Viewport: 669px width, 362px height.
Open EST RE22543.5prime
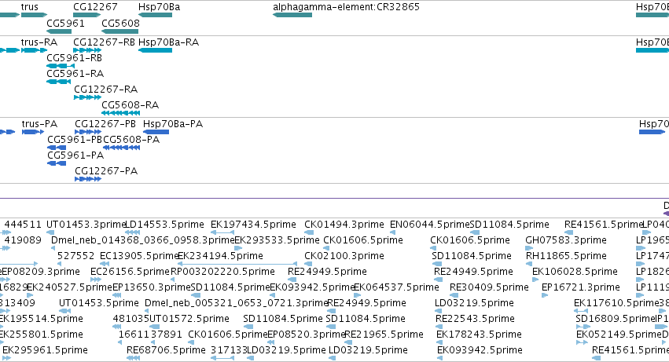tap(476, 320)
